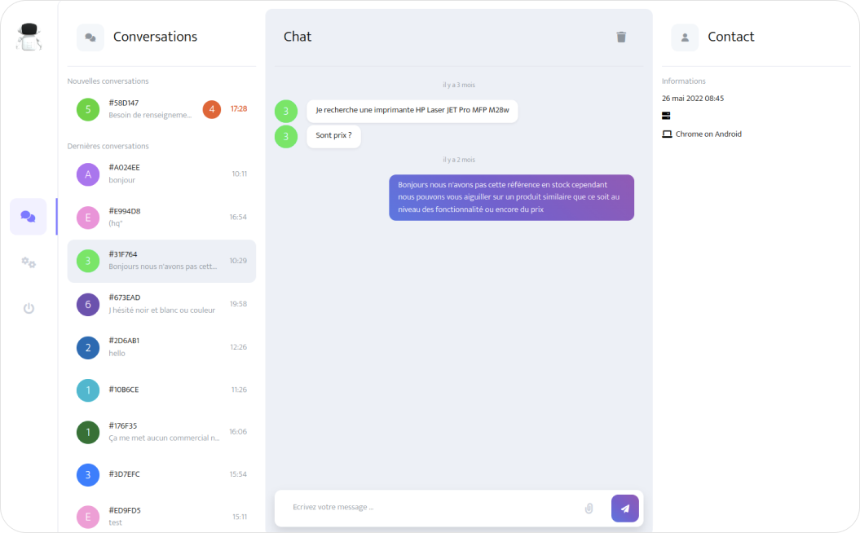This screenshot has height=533, width=860.
Task: Select chat bubbles icon in sidebar
Action: [28, 217]
